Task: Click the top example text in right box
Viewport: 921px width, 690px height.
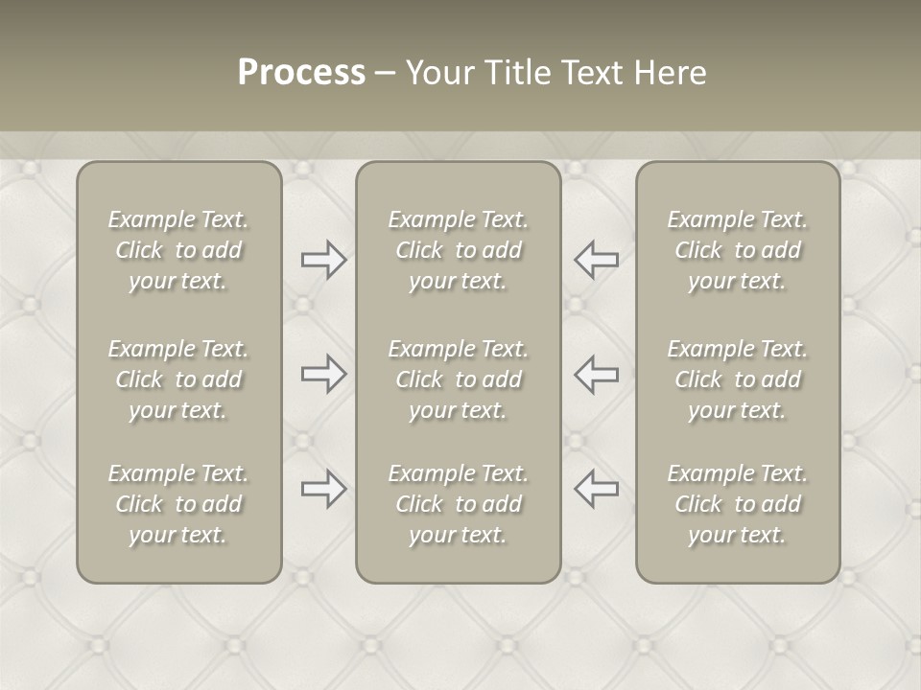Action: click(738, 250)
